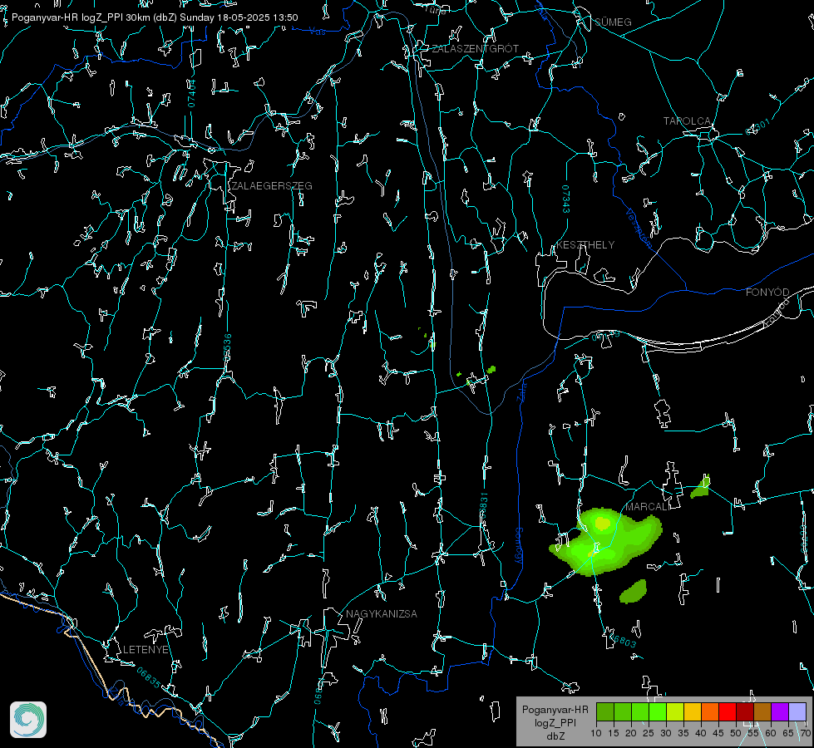This screenshot has width=814, height=748.
Task: Click road number label 07343
Action: [566, 199]
